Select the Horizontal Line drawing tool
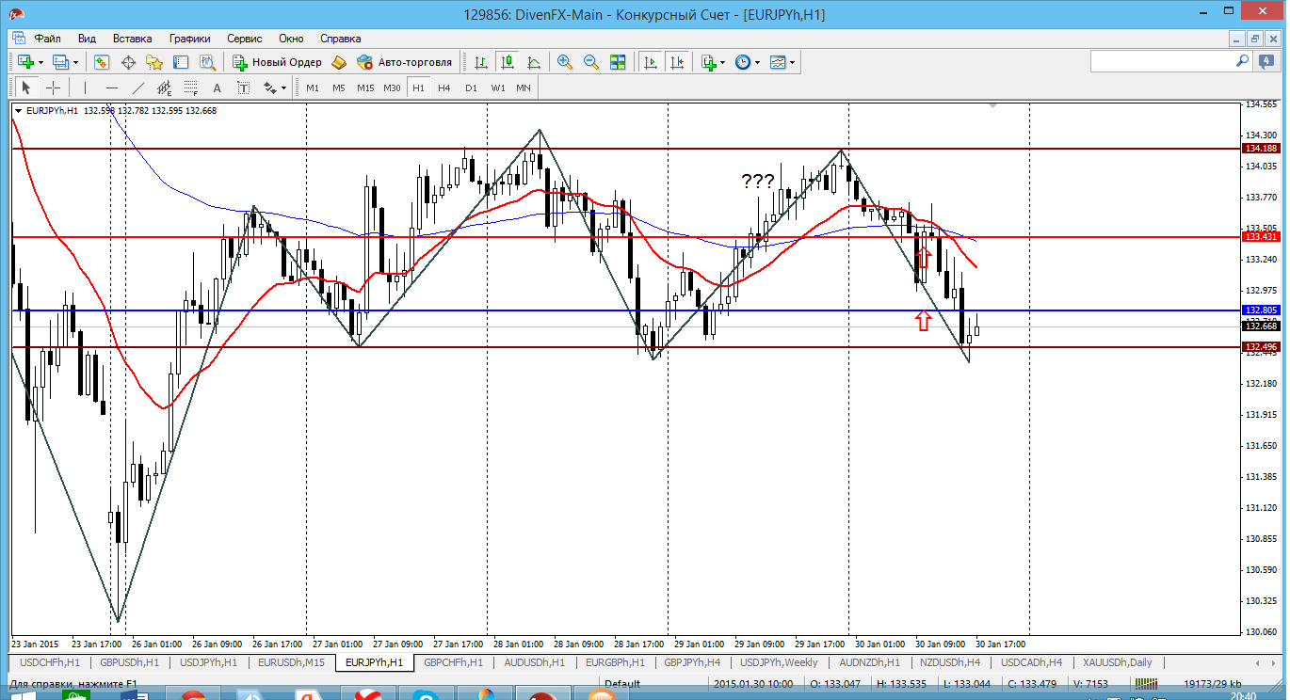1290x700 pixels. point(112,87)
